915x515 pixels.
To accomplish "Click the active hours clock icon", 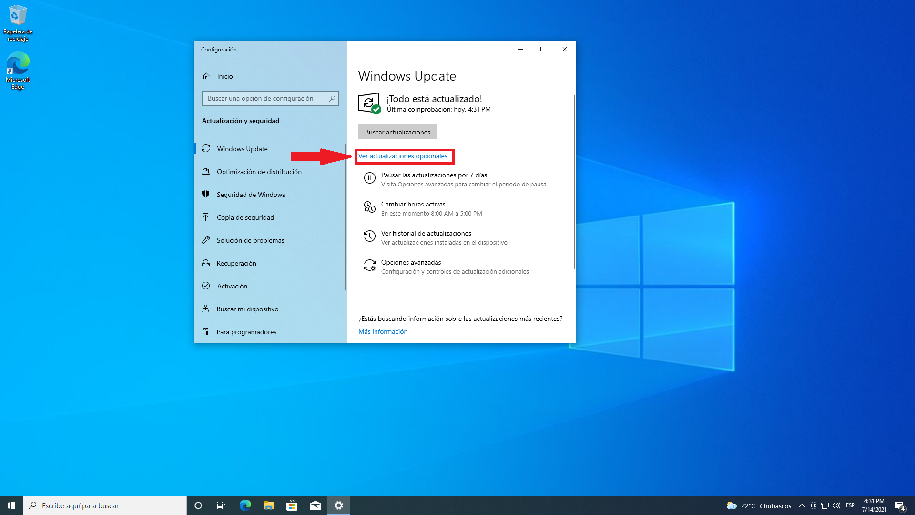I will [x=369, y=207].
